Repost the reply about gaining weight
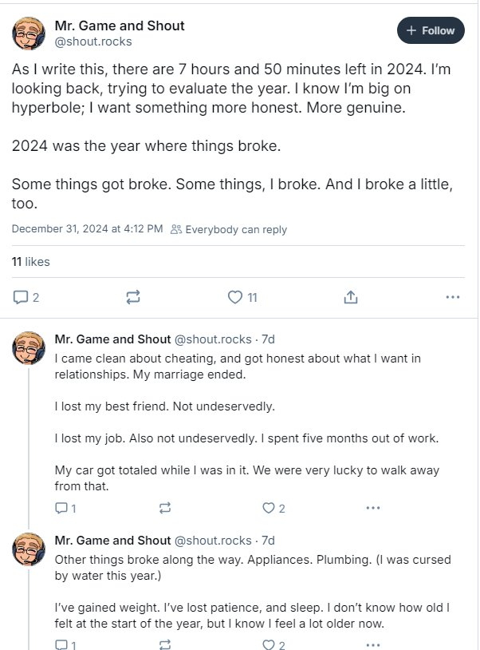The width and height of the screenshot is (480, 650). (165, 644)
